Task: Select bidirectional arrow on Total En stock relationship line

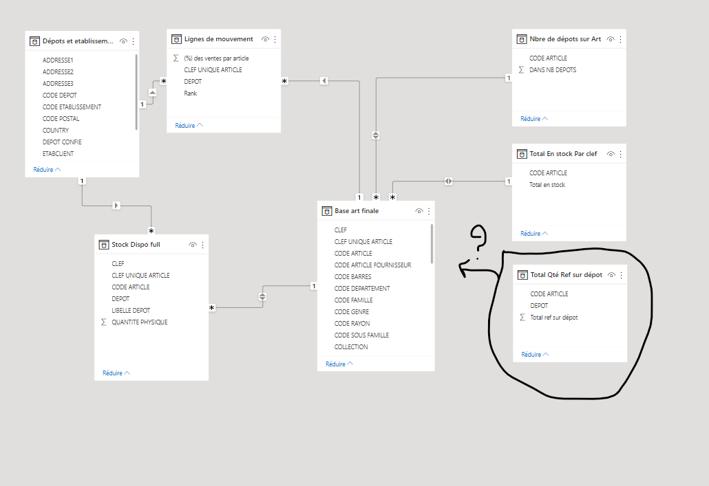Action: (448, 181)
